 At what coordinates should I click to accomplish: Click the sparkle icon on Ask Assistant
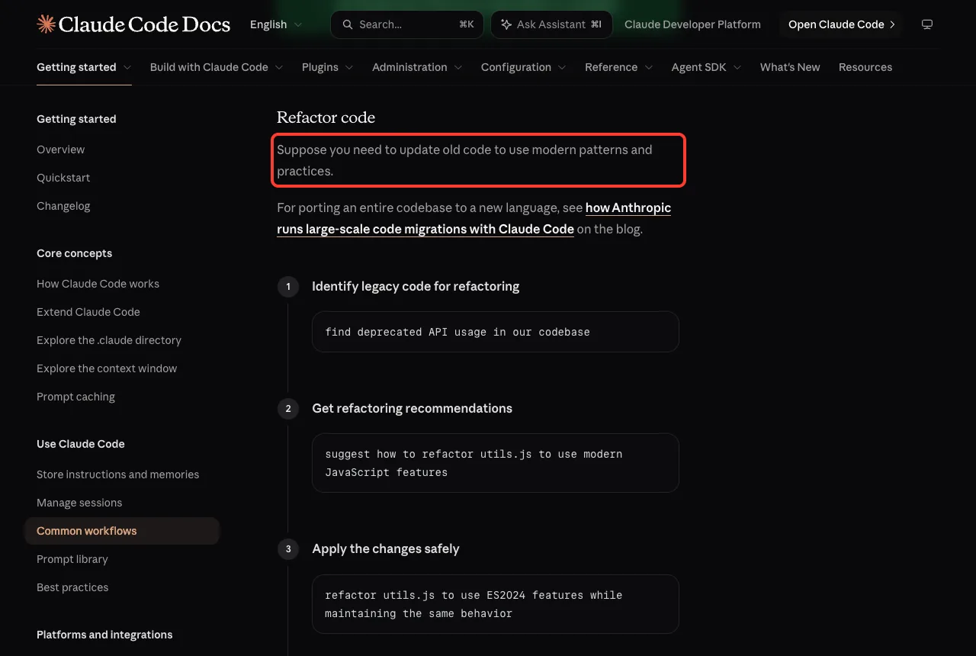[x=506, y=24]
